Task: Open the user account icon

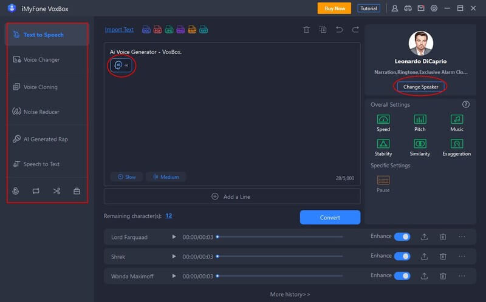Action: [395, 8]
